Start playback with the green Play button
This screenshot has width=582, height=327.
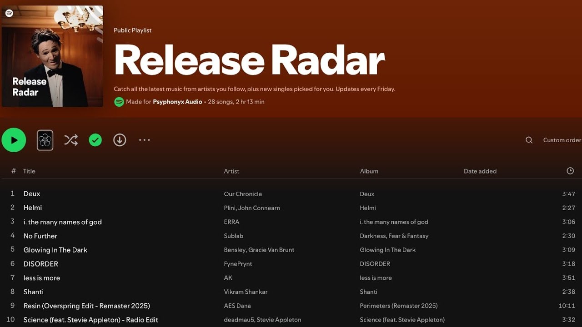14,140
